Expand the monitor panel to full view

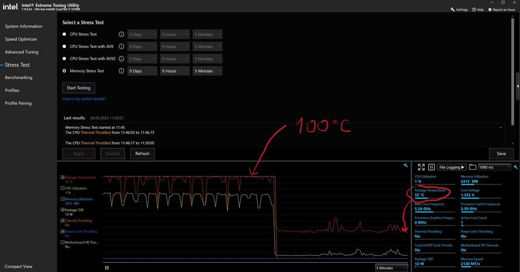click(x=421, y=167)
